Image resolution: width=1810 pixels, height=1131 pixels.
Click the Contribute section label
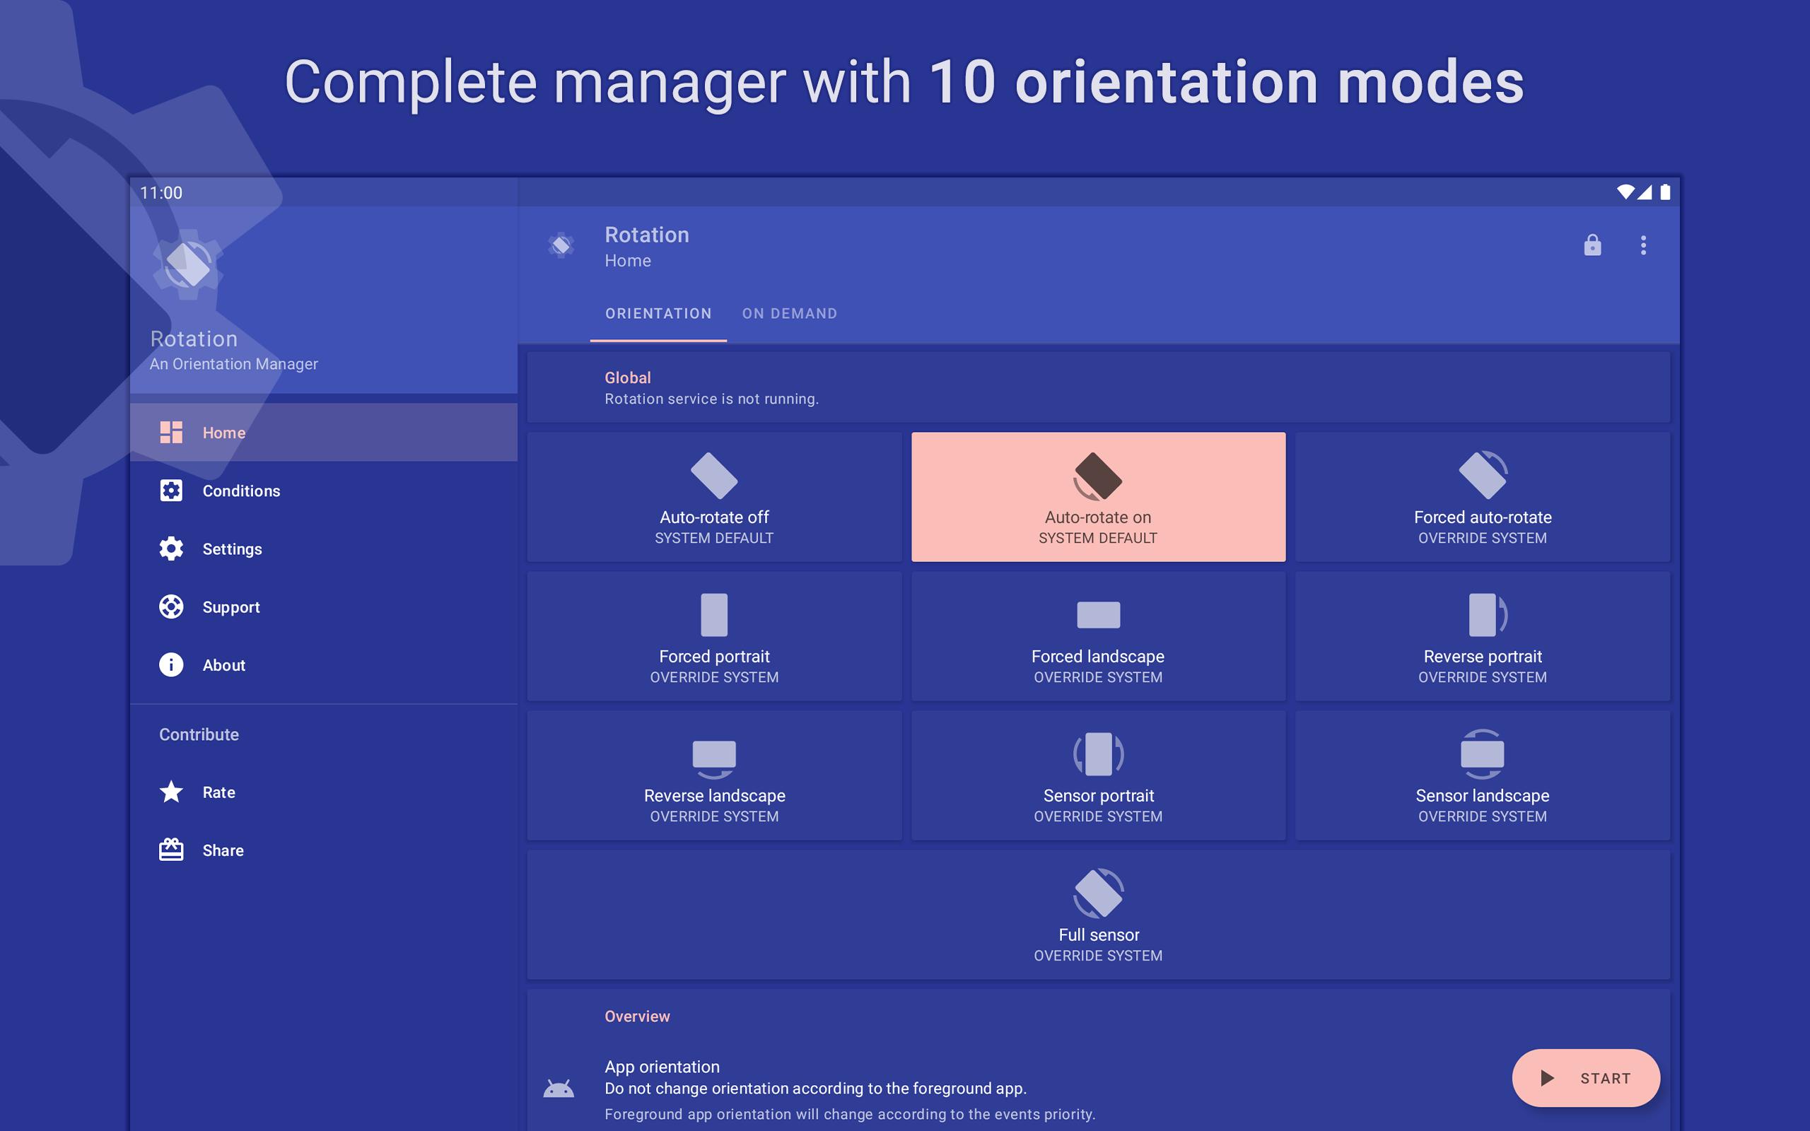coord(199,734)
